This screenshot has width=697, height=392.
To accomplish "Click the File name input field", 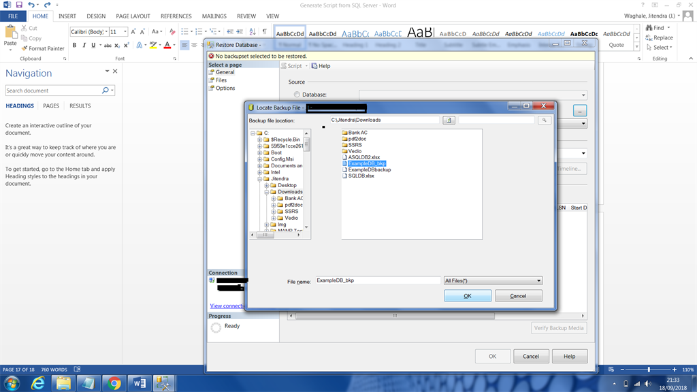I will pos(378,280).
